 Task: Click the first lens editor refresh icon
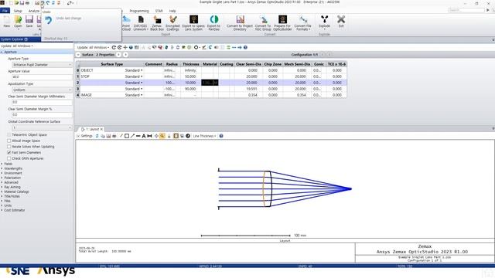tap(114, 47)
